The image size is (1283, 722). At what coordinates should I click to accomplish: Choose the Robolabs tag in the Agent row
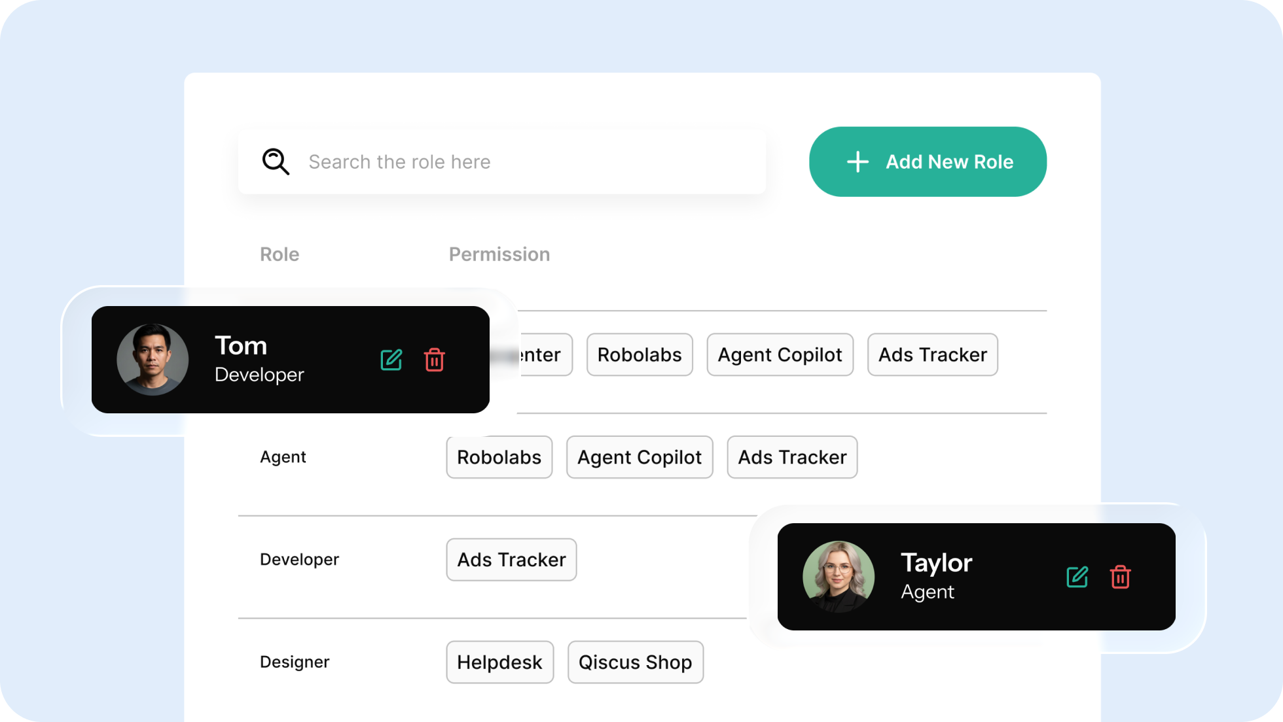click(499, 457)
